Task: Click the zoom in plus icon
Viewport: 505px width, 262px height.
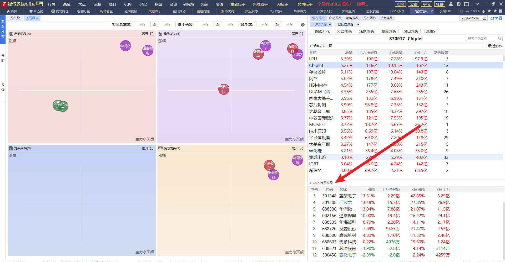Action: (x=483, y=11)
